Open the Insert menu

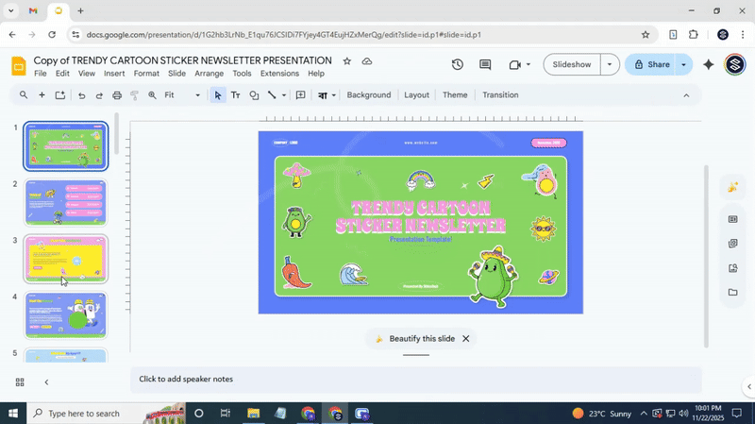tap(114, 74)
